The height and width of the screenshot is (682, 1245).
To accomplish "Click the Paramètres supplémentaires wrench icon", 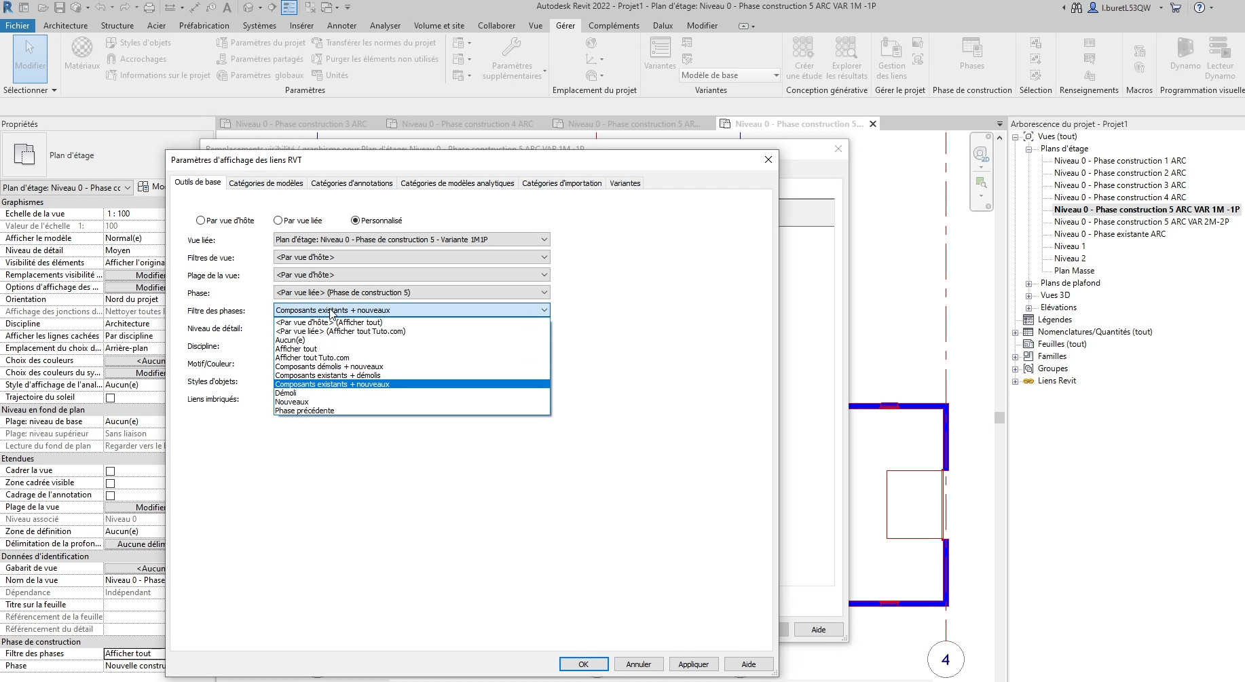I will 511,49.
